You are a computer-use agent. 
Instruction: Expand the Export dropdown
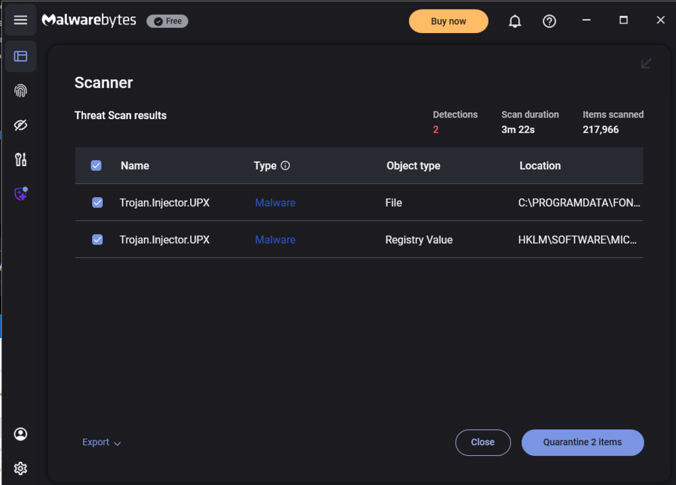click(x=101, y=442)
